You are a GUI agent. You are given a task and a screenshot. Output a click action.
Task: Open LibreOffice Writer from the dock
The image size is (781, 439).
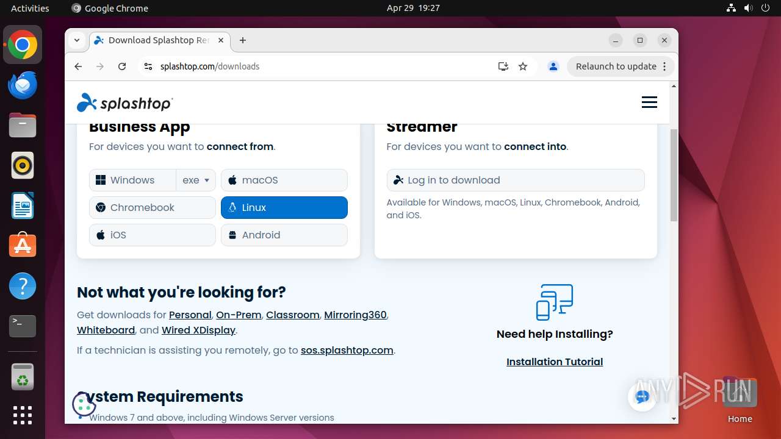pos(23,205)
